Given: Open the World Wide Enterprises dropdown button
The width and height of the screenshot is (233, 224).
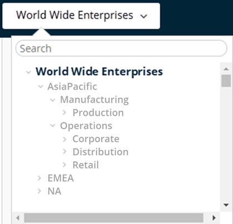Looking at the screenshot, I should (81, 16).
